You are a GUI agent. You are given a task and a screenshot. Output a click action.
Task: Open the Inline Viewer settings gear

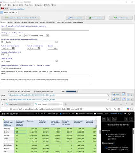129,113
